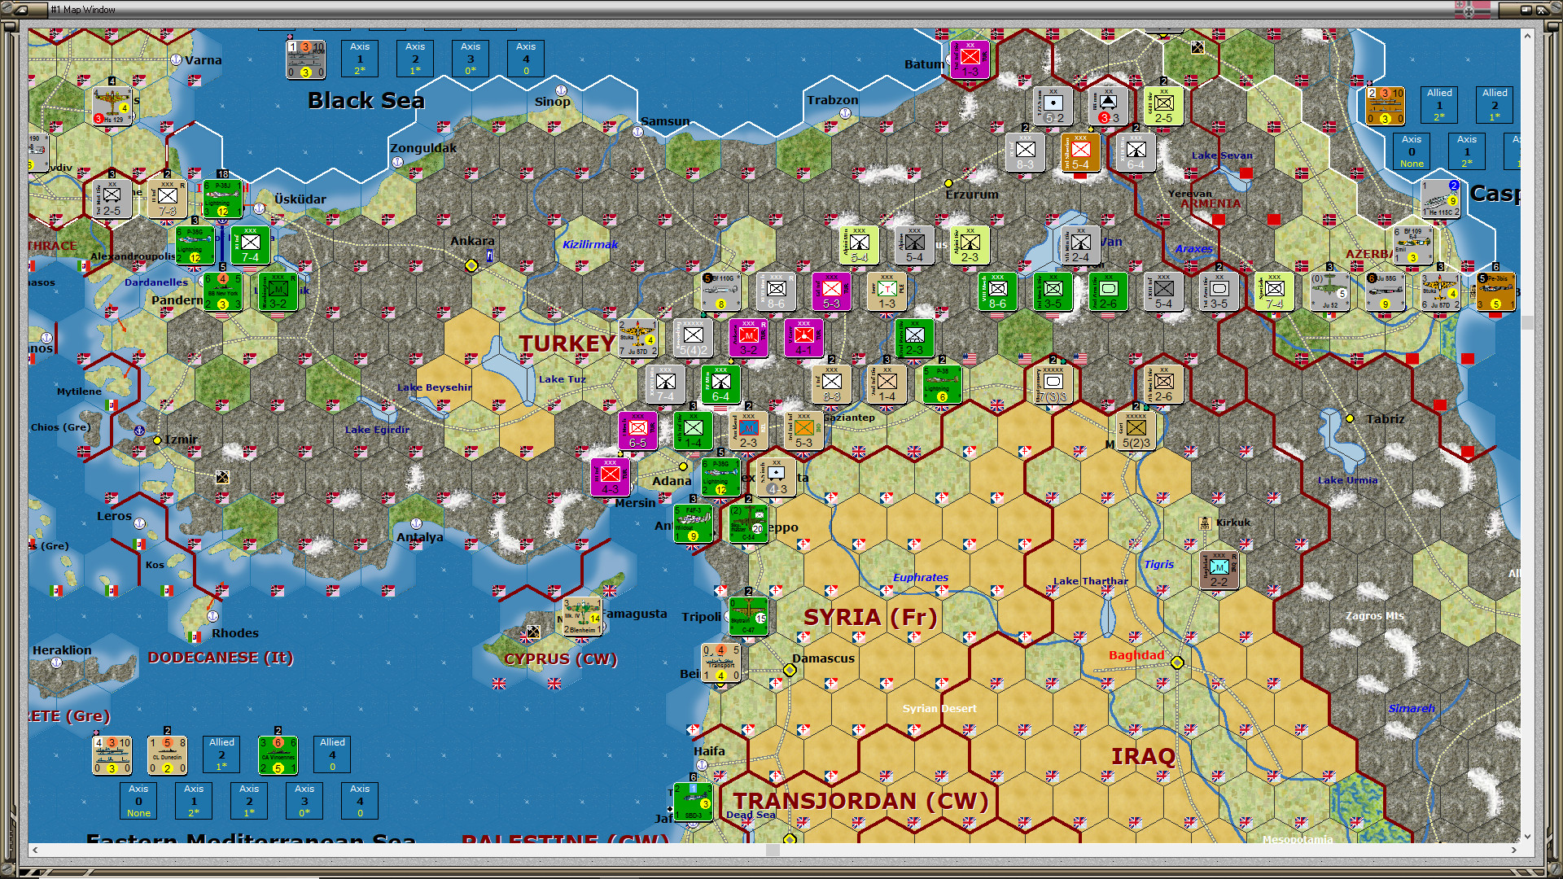The image size is (1563, 879).
Task: Click the vertical scrollbar down arrow
Action: (1527, 836)
